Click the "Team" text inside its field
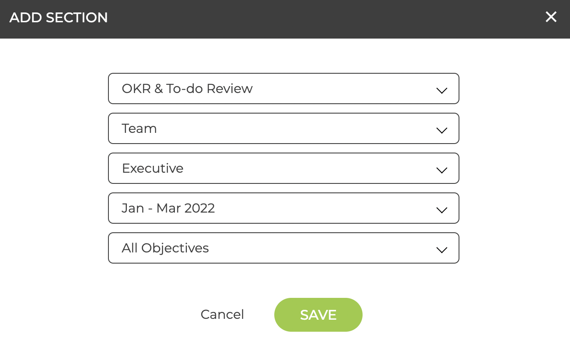This screenshot has height=342, width=570. [x=139, y=128]
